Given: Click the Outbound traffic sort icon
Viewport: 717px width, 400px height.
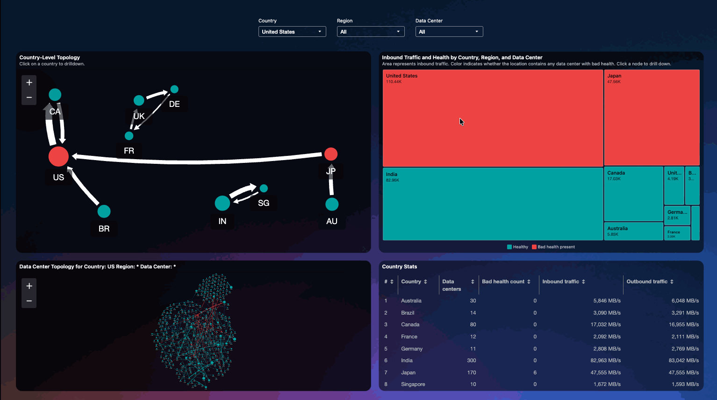Looking at the screenshot, I should coord(672,282).
